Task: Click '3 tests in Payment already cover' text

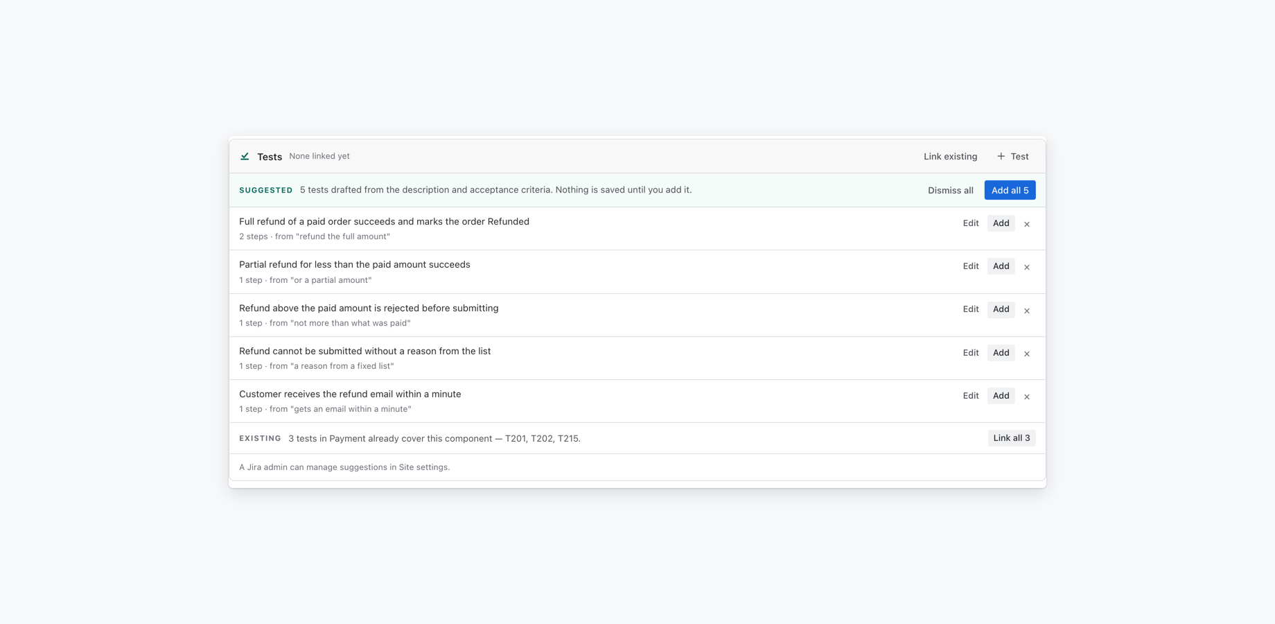Action: [434, 439]
